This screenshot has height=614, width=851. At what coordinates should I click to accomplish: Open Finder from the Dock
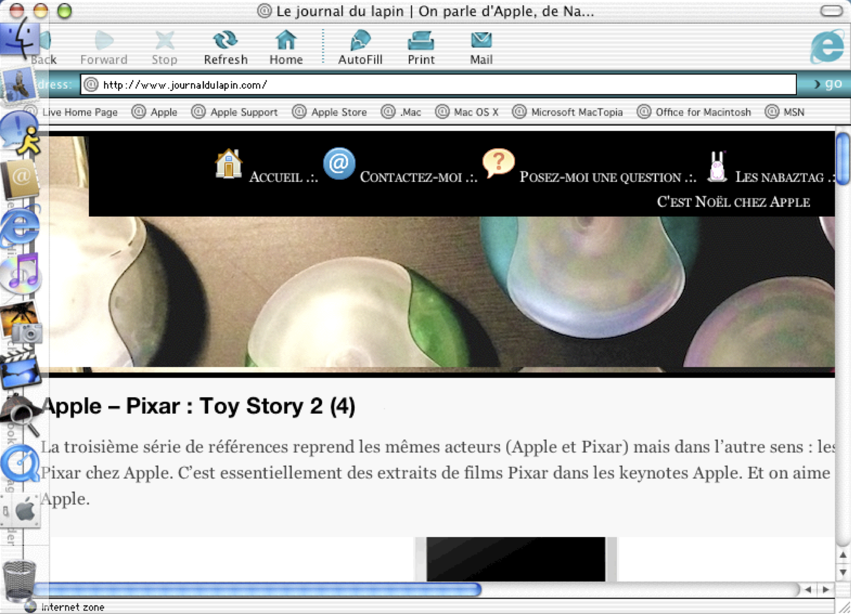click(x=19, y=39)
